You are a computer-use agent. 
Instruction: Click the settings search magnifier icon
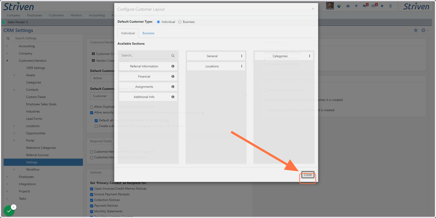click(x=8, y=38)
